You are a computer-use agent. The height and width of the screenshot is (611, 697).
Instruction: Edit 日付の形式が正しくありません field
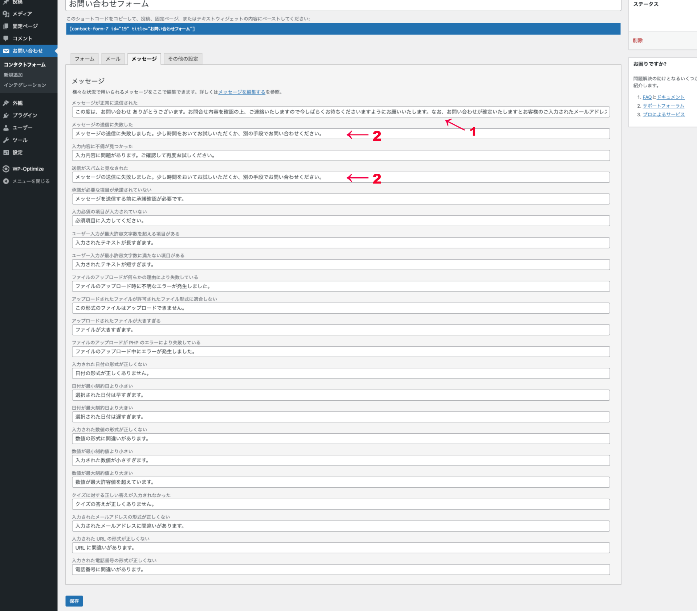(341, 373)
